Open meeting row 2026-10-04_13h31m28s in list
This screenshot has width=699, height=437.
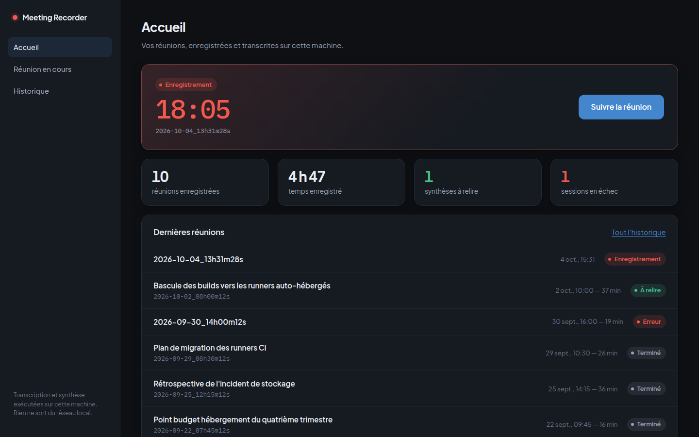pyautogui.click(x=410, y=259)
